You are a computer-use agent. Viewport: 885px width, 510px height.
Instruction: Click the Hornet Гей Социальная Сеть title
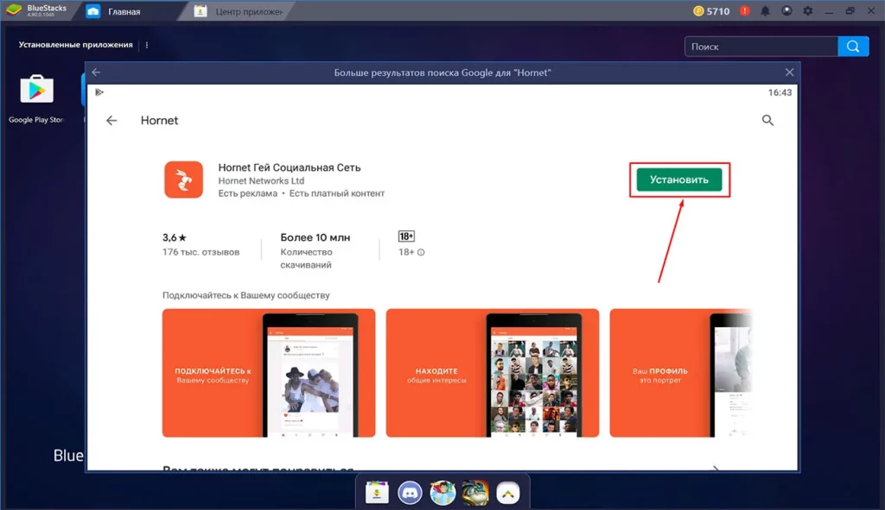coord(289,167)
